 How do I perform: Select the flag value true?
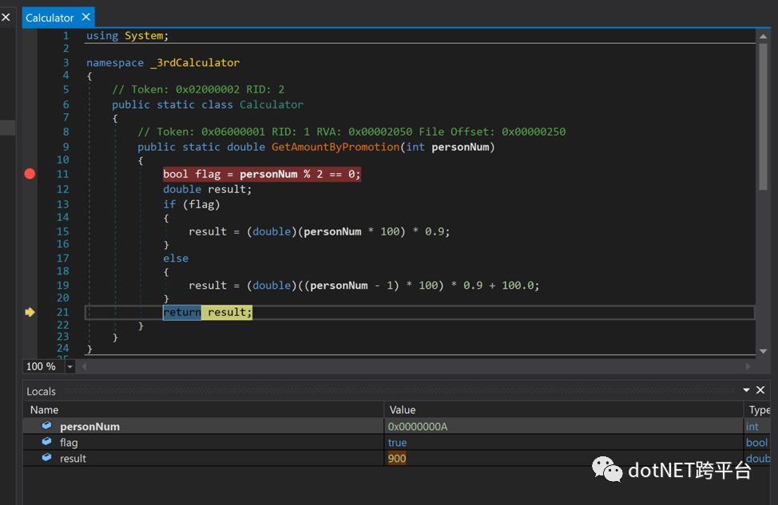(398, 443)
